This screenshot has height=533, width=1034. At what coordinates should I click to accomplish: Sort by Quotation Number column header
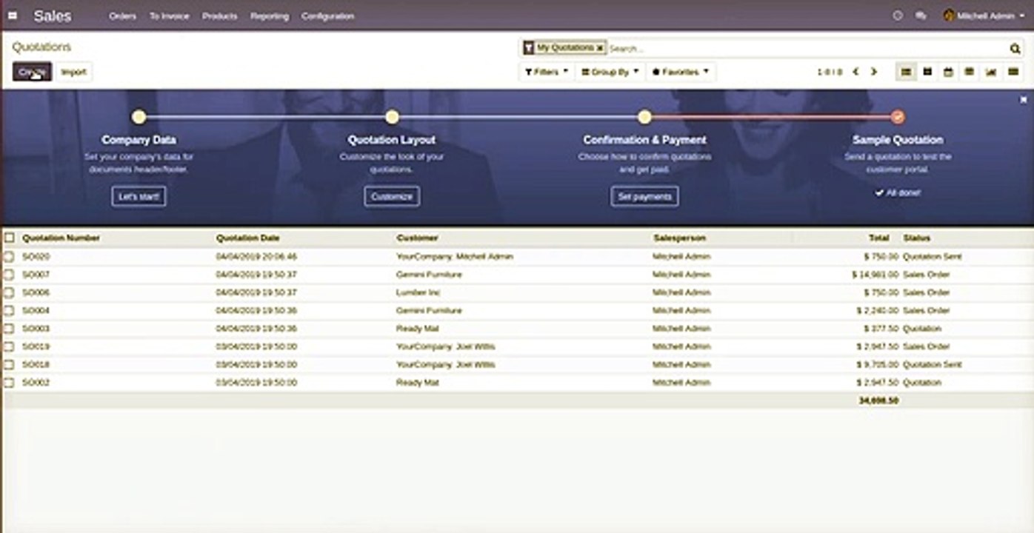click(x=61, y=238)
